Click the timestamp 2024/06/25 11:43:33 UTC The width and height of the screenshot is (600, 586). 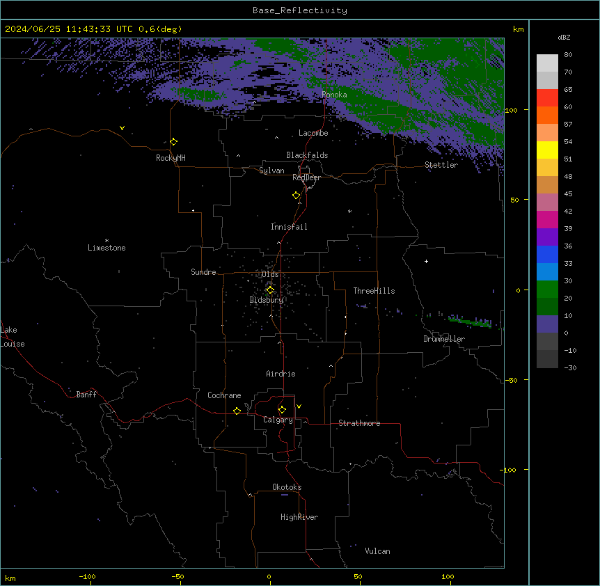(x=69, y=29)
